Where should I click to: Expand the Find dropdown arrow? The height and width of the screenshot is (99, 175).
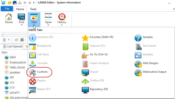(x=22, y=25)
